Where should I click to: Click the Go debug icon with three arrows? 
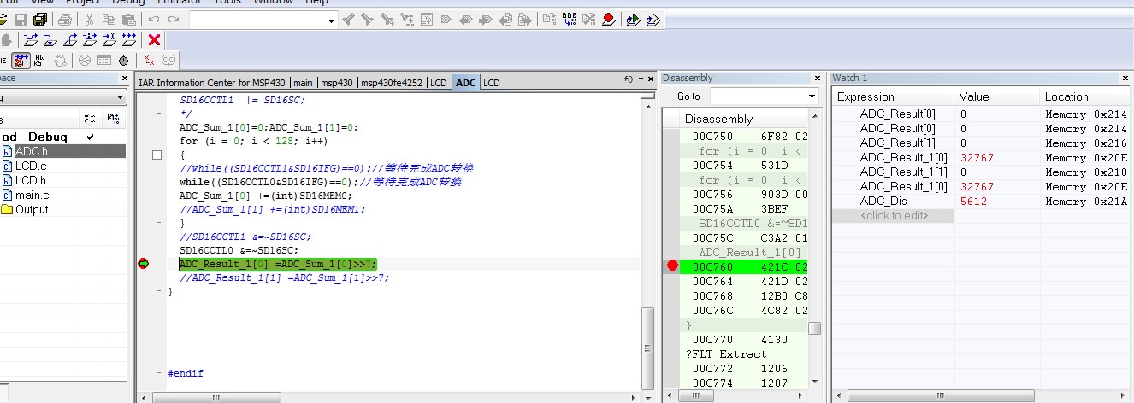point(129,39)
